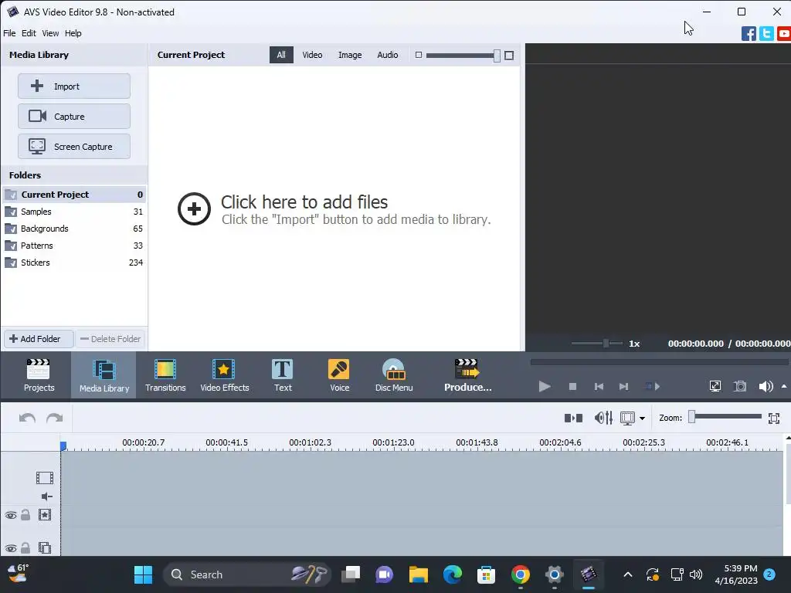This screenshot has height=593, width=791.
Task: Open AVS Twitter page icon
Action: click(766, 34)
